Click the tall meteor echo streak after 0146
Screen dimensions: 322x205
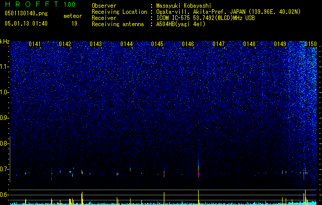(199, 168)
